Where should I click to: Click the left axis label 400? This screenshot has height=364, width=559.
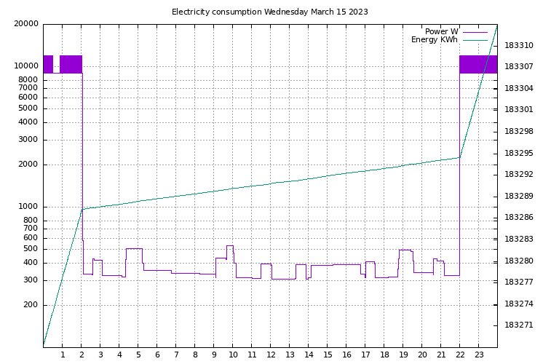pyautogui.click(x=31, y=263)
